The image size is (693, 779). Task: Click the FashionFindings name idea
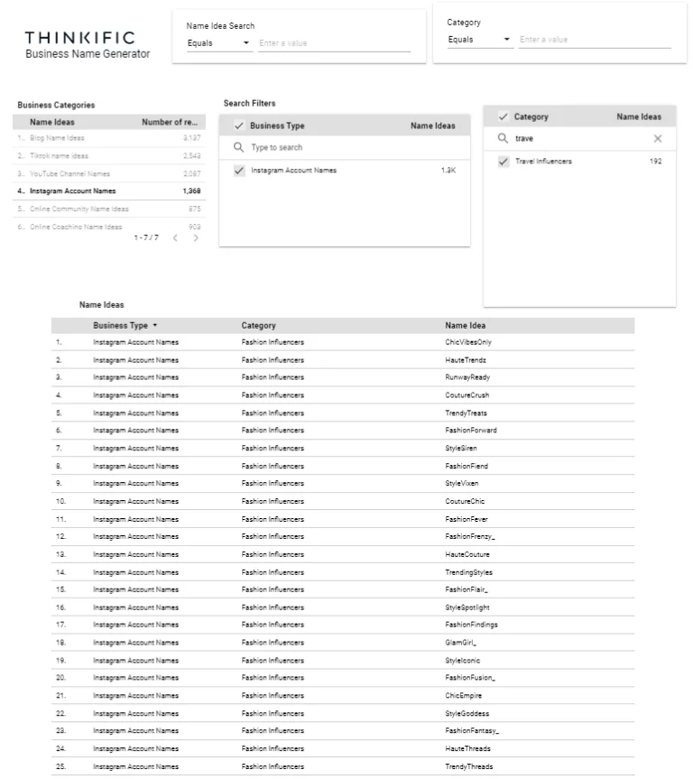click(x=471, y=625)
